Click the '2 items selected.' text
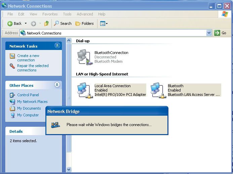 click(x=23, y=141)
